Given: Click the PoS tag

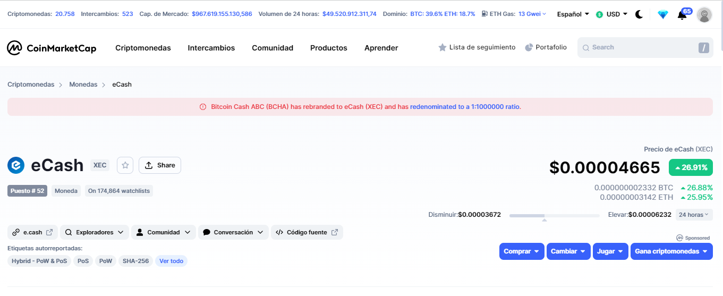Looking at the screenshot, I should point(83,261).
